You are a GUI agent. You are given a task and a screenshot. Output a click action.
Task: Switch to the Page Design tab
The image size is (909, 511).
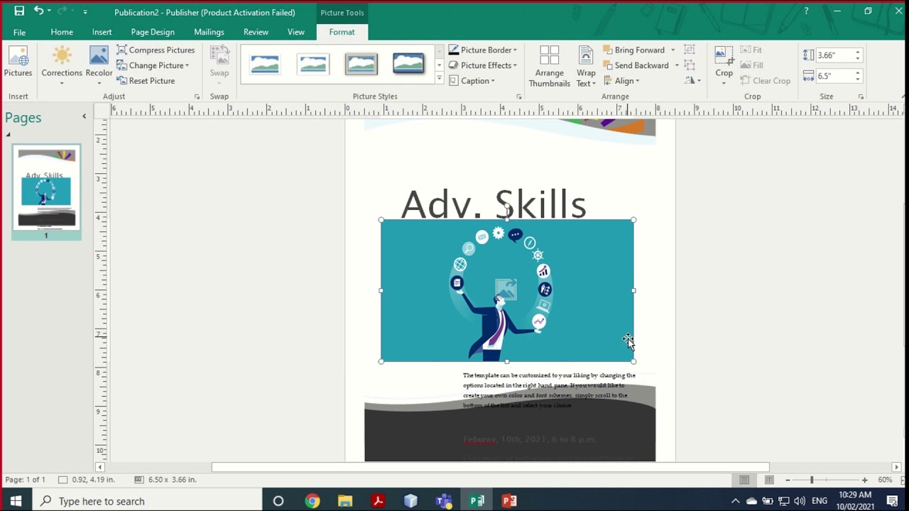(x=153, y=32)
